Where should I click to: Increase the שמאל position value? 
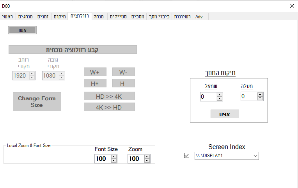coord(220,94)
